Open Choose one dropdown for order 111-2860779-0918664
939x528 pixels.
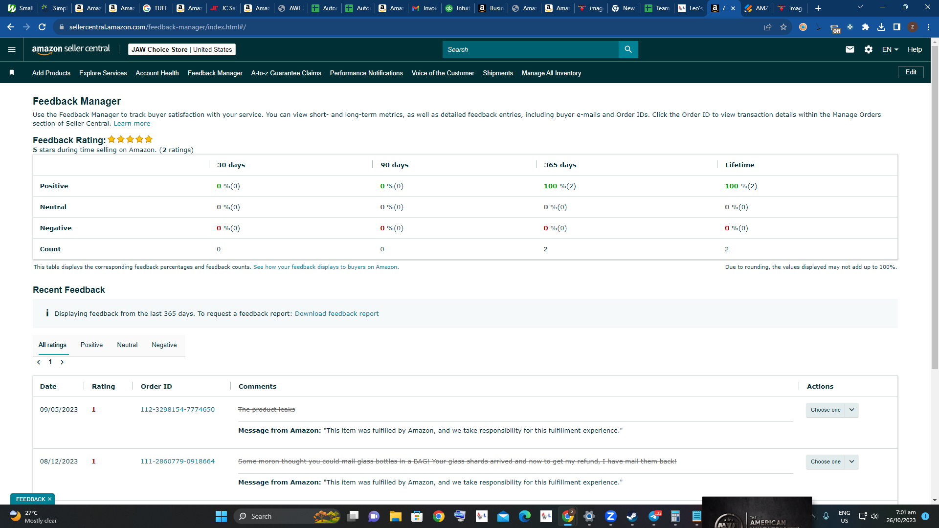[x=832, y=462]
